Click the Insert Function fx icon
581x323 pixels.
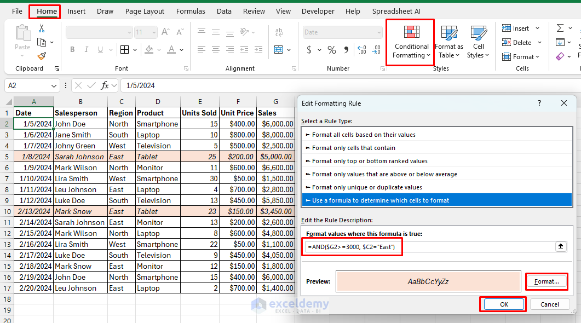[105, 85]
